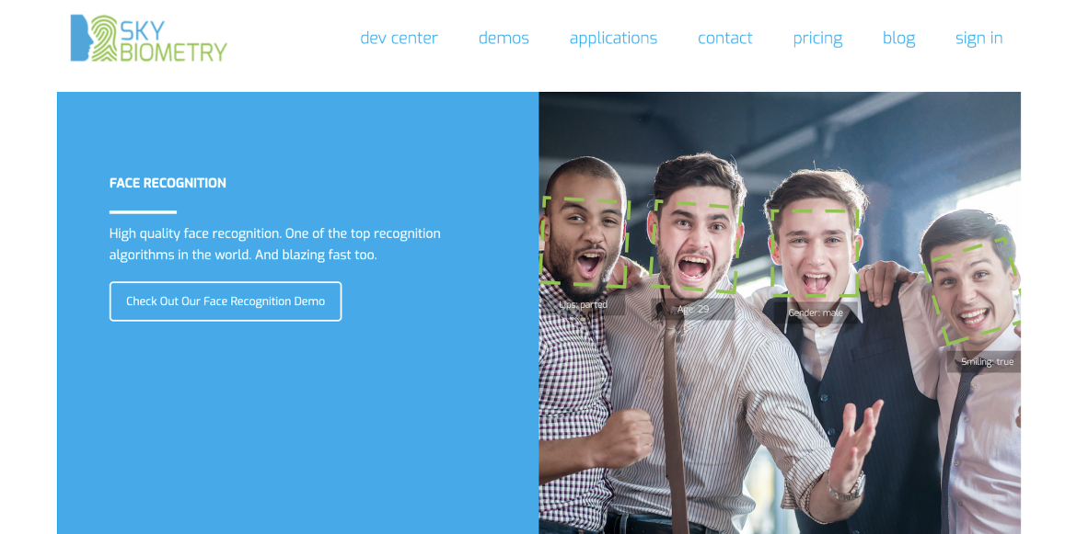Select the detection box above the Age: 29 label
The width and height of the screenshot is (1077, 534).
(694, 245)
